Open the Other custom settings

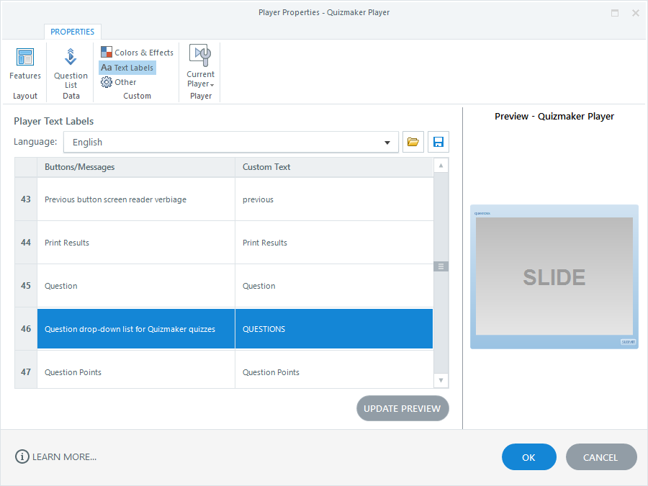pos(119,82)
